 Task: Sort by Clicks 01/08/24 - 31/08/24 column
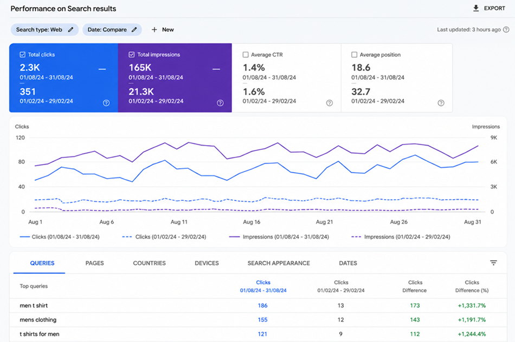(263, 286)
